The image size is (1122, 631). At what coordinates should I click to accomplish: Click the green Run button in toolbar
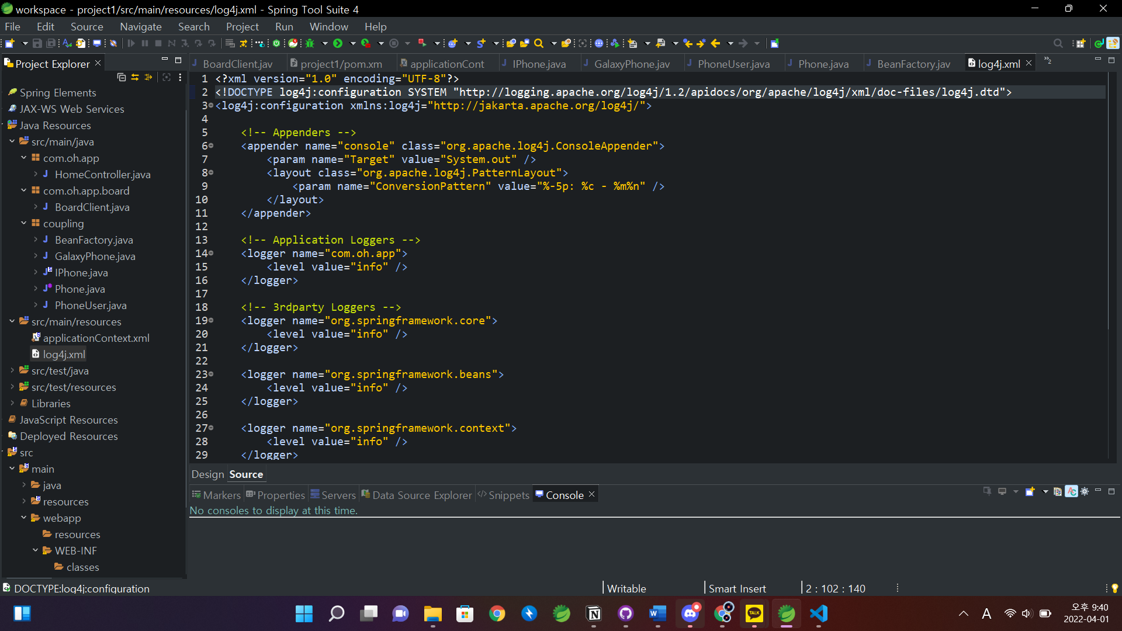point(338,43)
